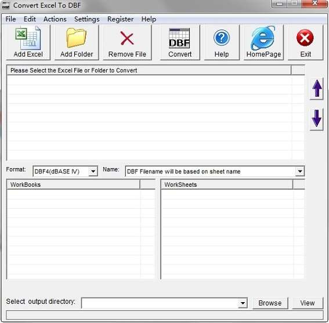
Task: Click the WorkBooks column header
Action: [x=73, y=184]
